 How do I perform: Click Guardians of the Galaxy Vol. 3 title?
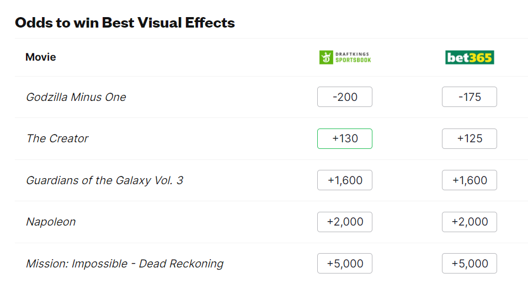point(105,180)
